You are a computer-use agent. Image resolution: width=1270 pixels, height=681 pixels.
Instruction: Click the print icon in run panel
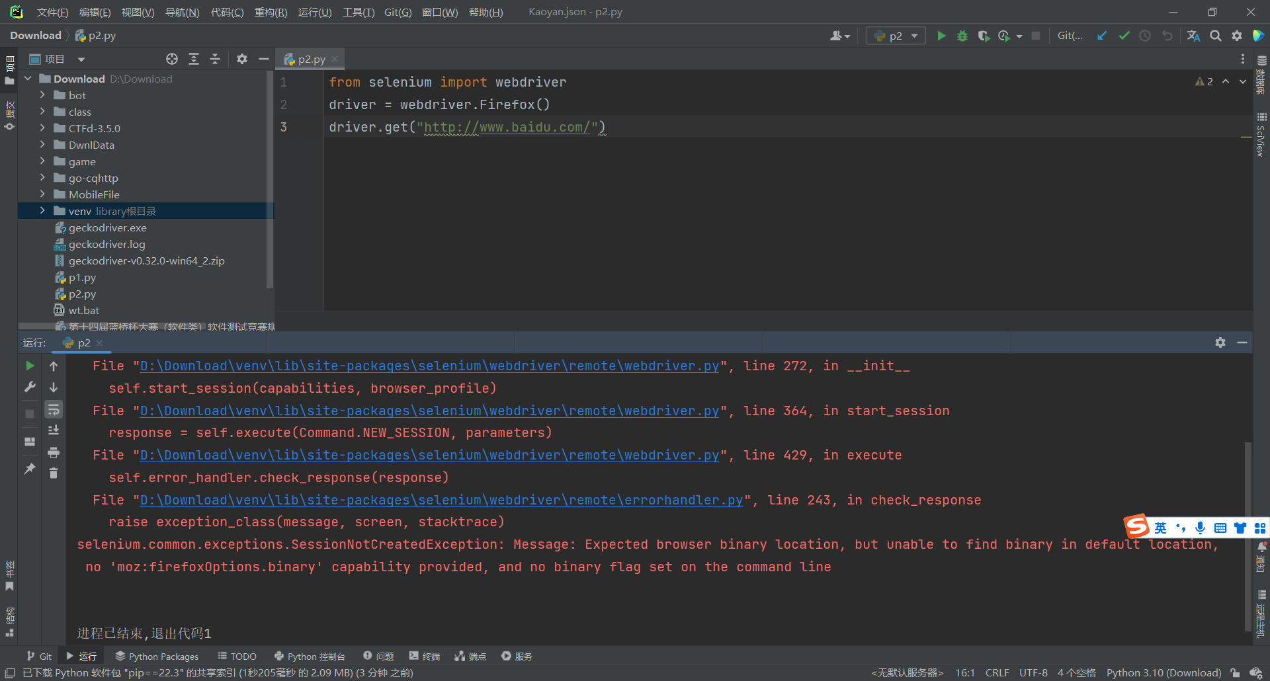click(x=54, y=452)
